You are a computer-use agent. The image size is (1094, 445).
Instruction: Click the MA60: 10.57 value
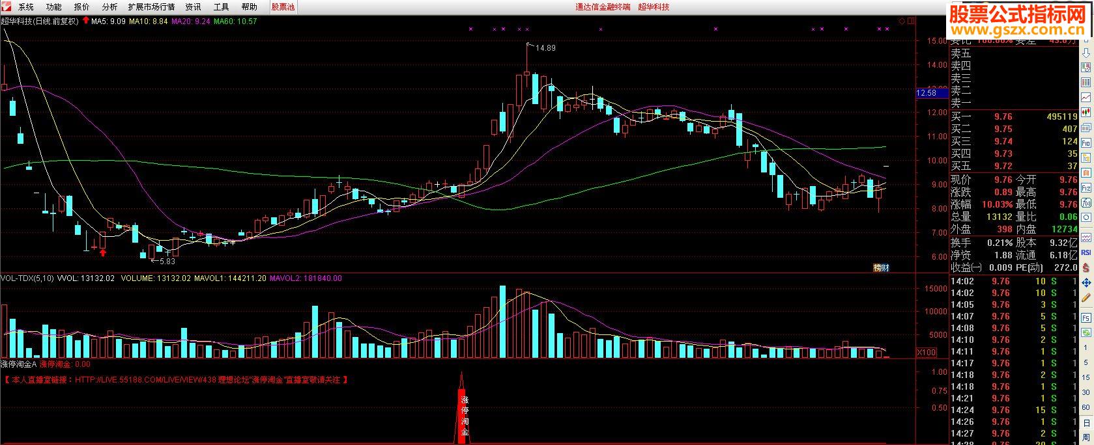(236, 21)
